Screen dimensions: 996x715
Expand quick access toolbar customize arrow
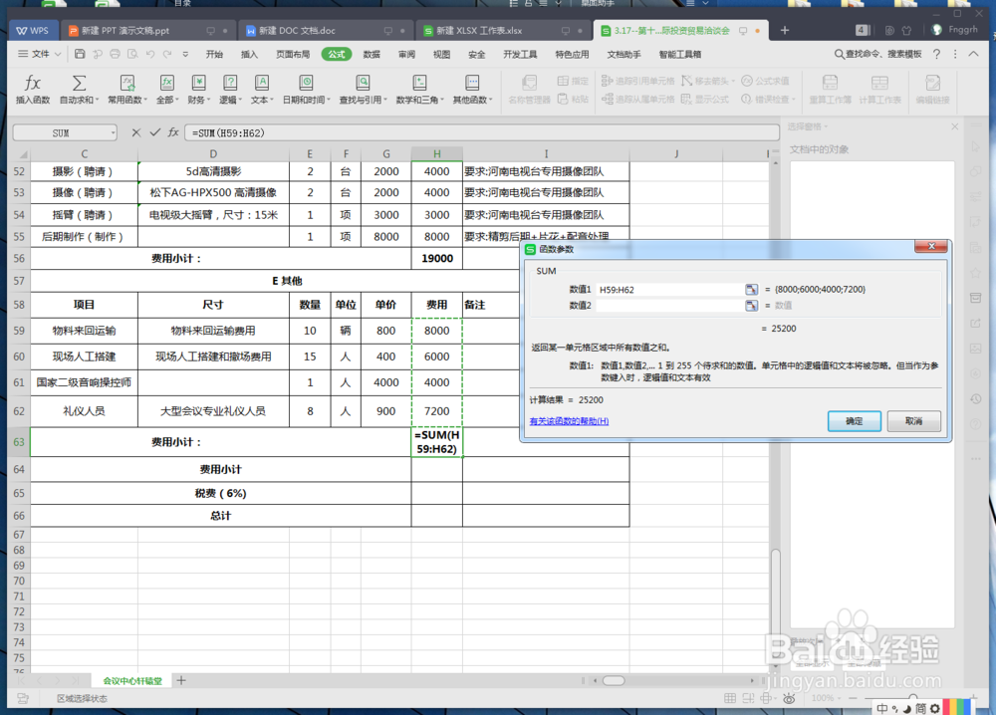(185, 55)
